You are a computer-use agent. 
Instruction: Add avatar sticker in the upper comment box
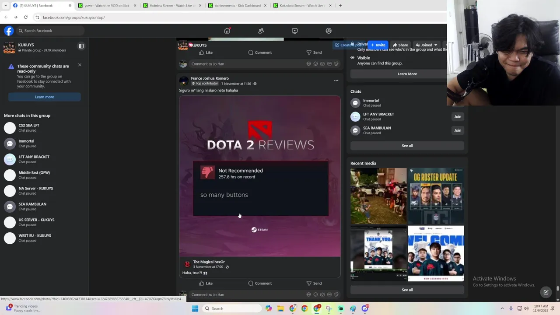coord(308,64)
